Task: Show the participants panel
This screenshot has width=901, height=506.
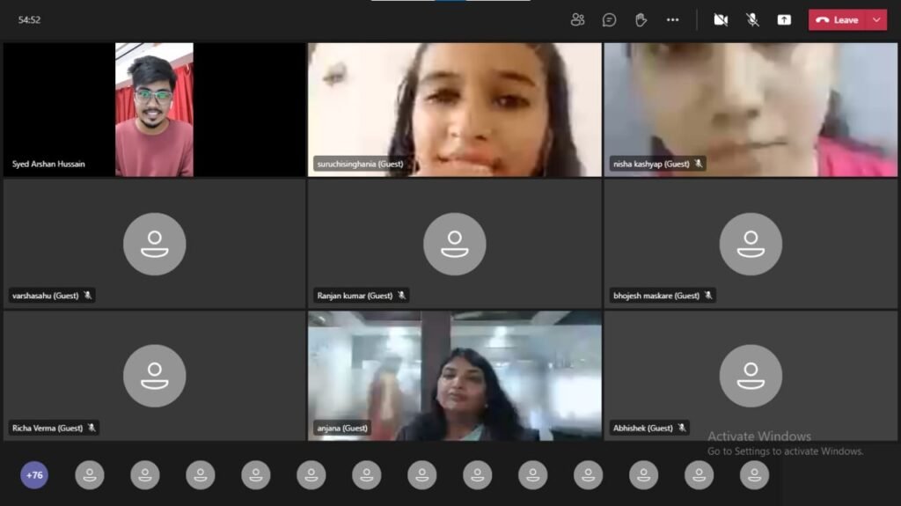Action: 577,19
